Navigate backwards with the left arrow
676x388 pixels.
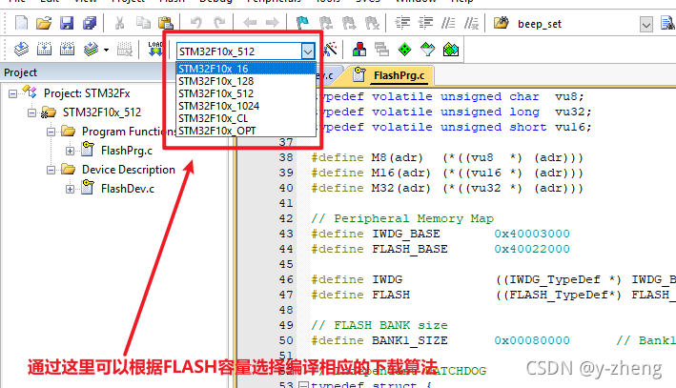(x=250, y=23)
